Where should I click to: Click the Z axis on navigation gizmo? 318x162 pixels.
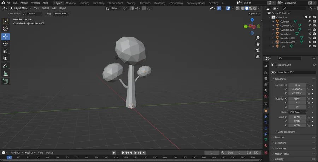point(252,20)
